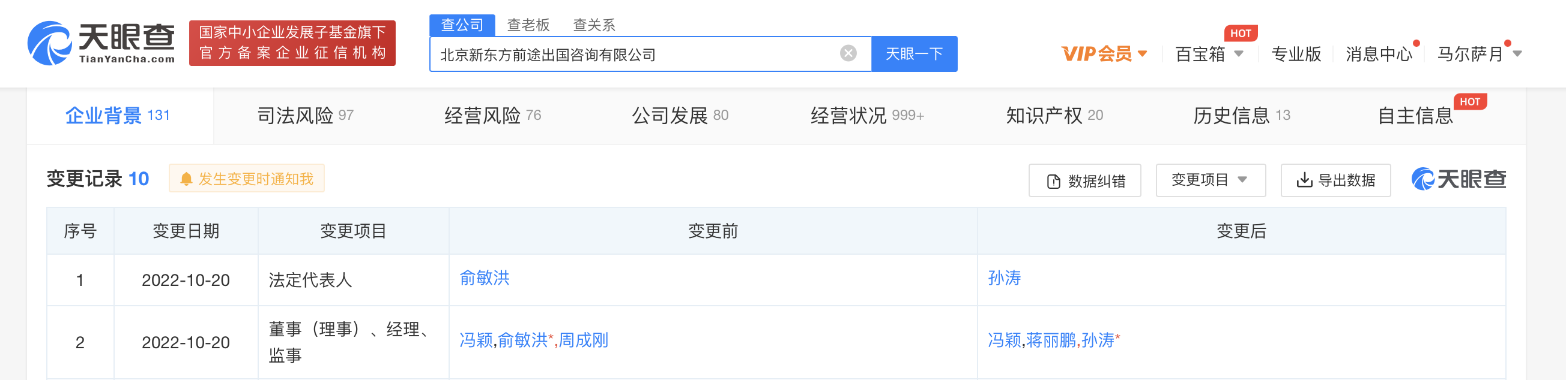This screenshot has height=380, width=1566.
Task: Click the Tianyancha watermark logo beside export
Action: coord(1458,179)
